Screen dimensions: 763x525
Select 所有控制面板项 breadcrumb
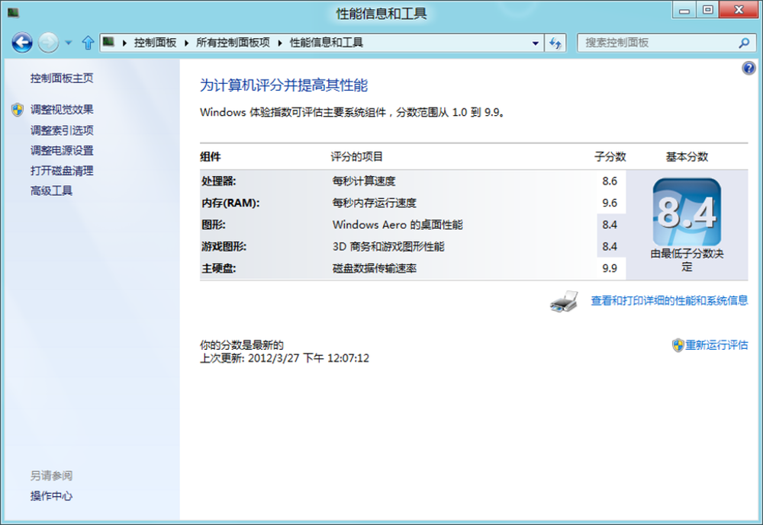point(233,43)
